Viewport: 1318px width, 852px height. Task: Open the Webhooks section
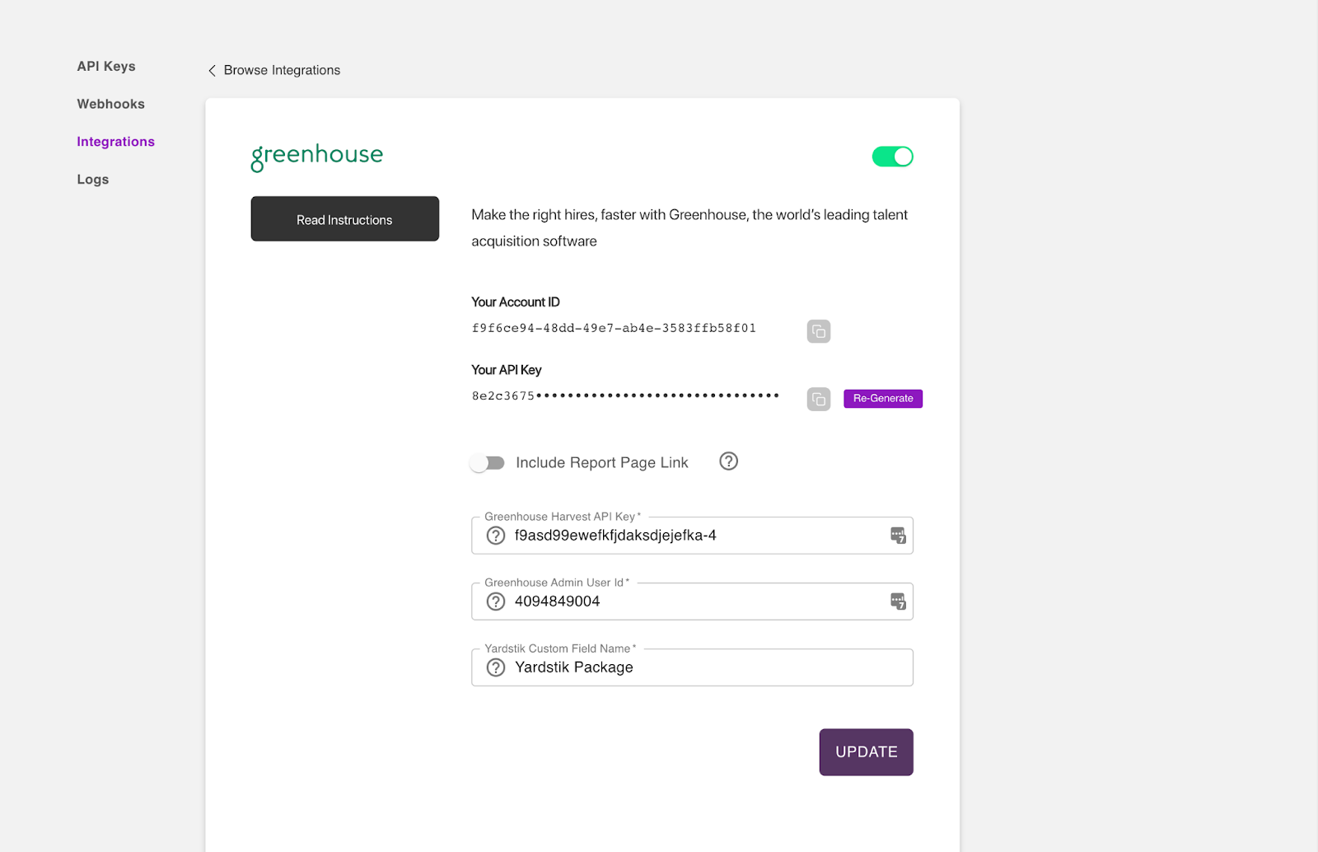111,104
